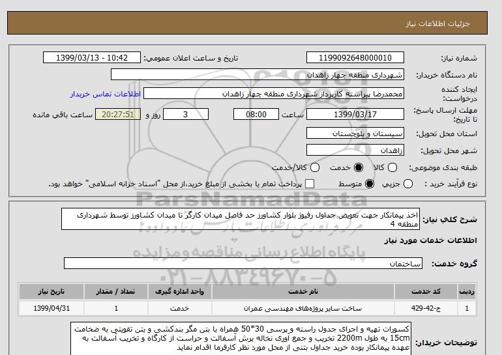Image resolution: width=502 pixels, height=355 pixels.
Task: Click the cell ساخت سایر پروژه‌های مهندسی عمران
Action: (x=303, y=308)
